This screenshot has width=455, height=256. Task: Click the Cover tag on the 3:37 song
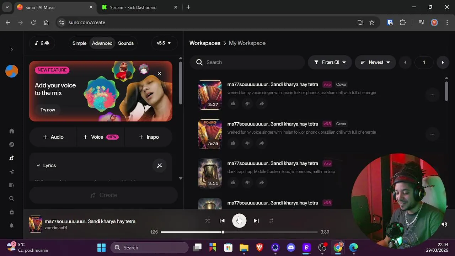click(341, 85)
